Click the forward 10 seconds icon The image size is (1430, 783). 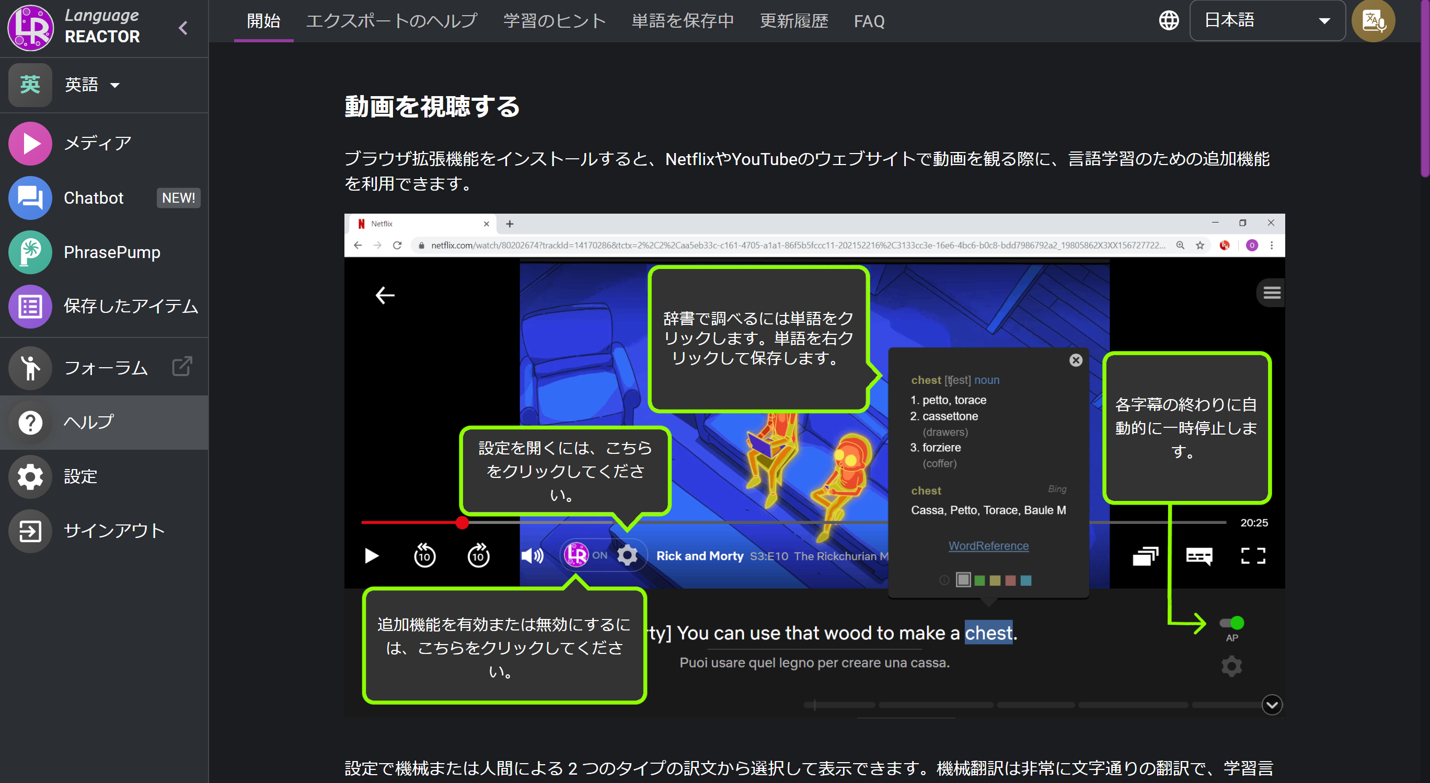(x=478, y=555)
